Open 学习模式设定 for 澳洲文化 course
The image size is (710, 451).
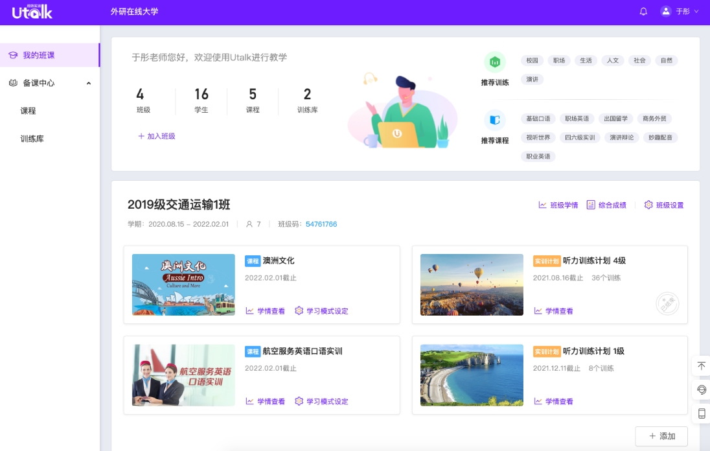[321, 311]
